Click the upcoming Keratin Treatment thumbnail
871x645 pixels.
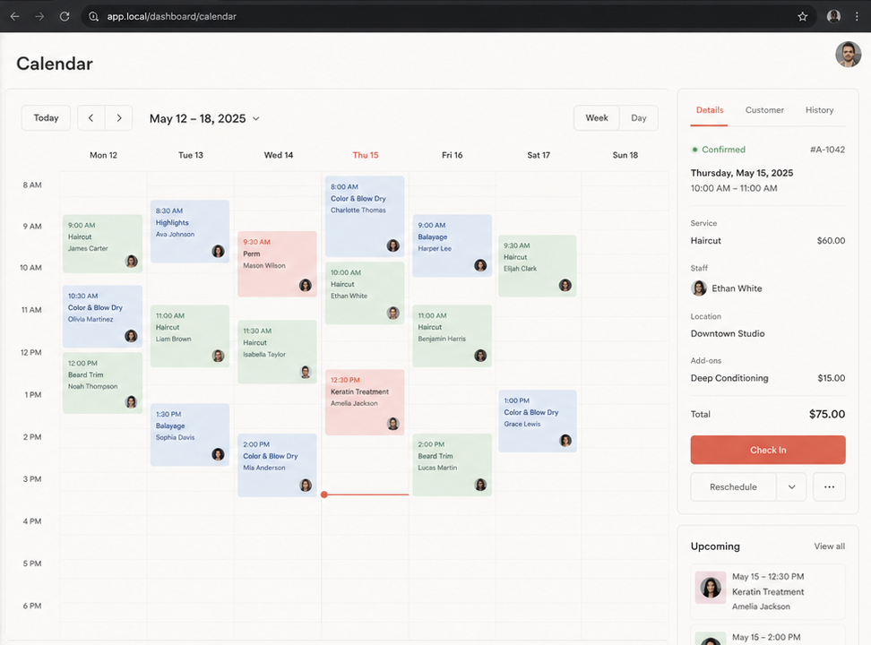pyautogui.click(x=711, y=588)
